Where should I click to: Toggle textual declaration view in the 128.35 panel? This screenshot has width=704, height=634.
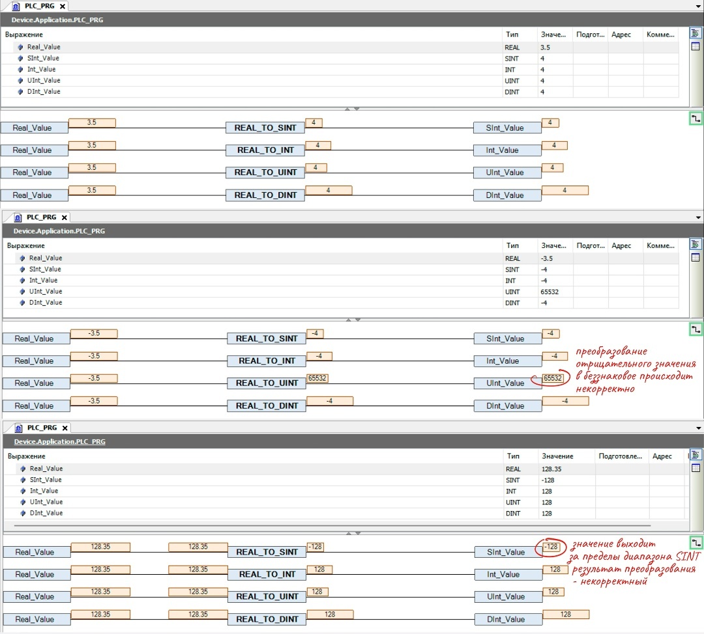click(696, 454)
